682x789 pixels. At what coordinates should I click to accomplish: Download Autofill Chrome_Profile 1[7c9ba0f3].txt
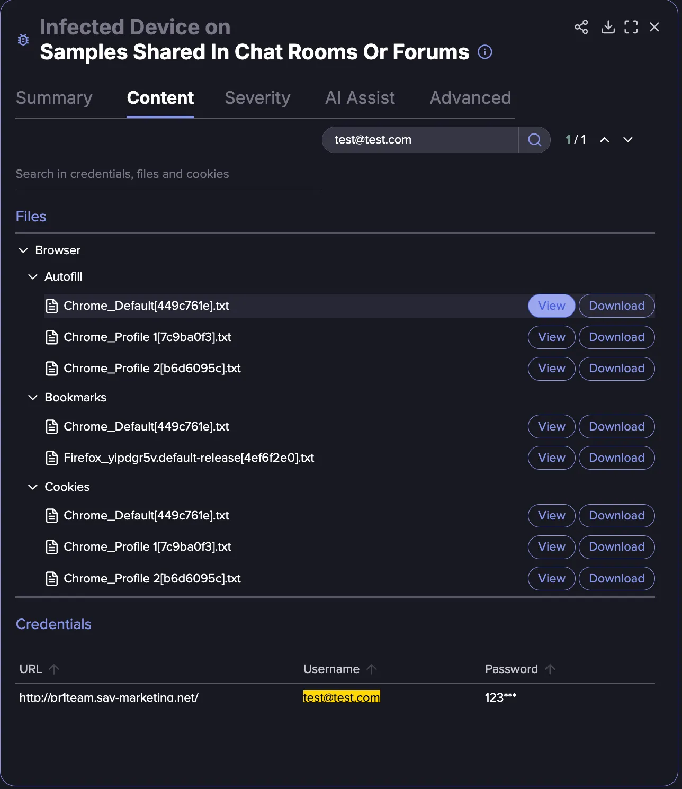[617, 337]
